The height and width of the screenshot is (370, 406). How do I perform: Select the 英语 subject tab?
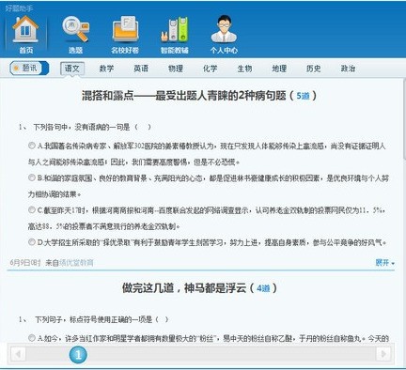point(141,69)
